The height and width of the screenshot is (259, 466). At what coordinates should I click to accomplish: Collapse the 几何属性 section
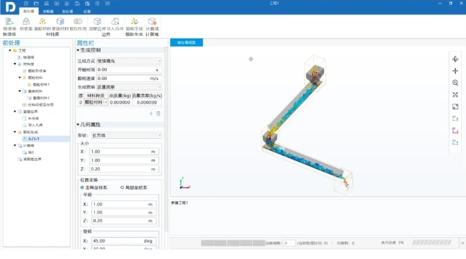coord(78,125)
